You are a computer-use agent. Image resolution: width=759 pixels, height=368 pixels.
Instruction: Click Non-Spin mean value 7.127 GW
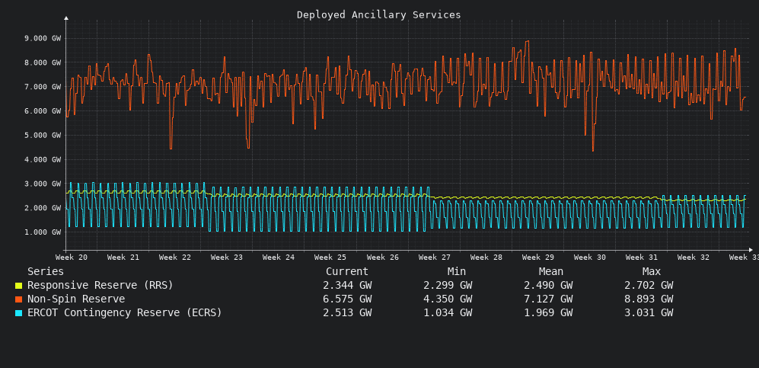pos(548,299)
